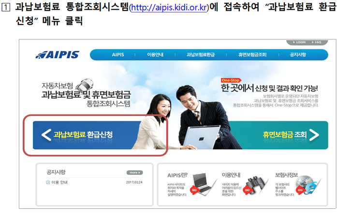This screenshot has height=217, width=338.
Task: Click the 휴면보험금 조회 banner button
Action: click(278, 135)
